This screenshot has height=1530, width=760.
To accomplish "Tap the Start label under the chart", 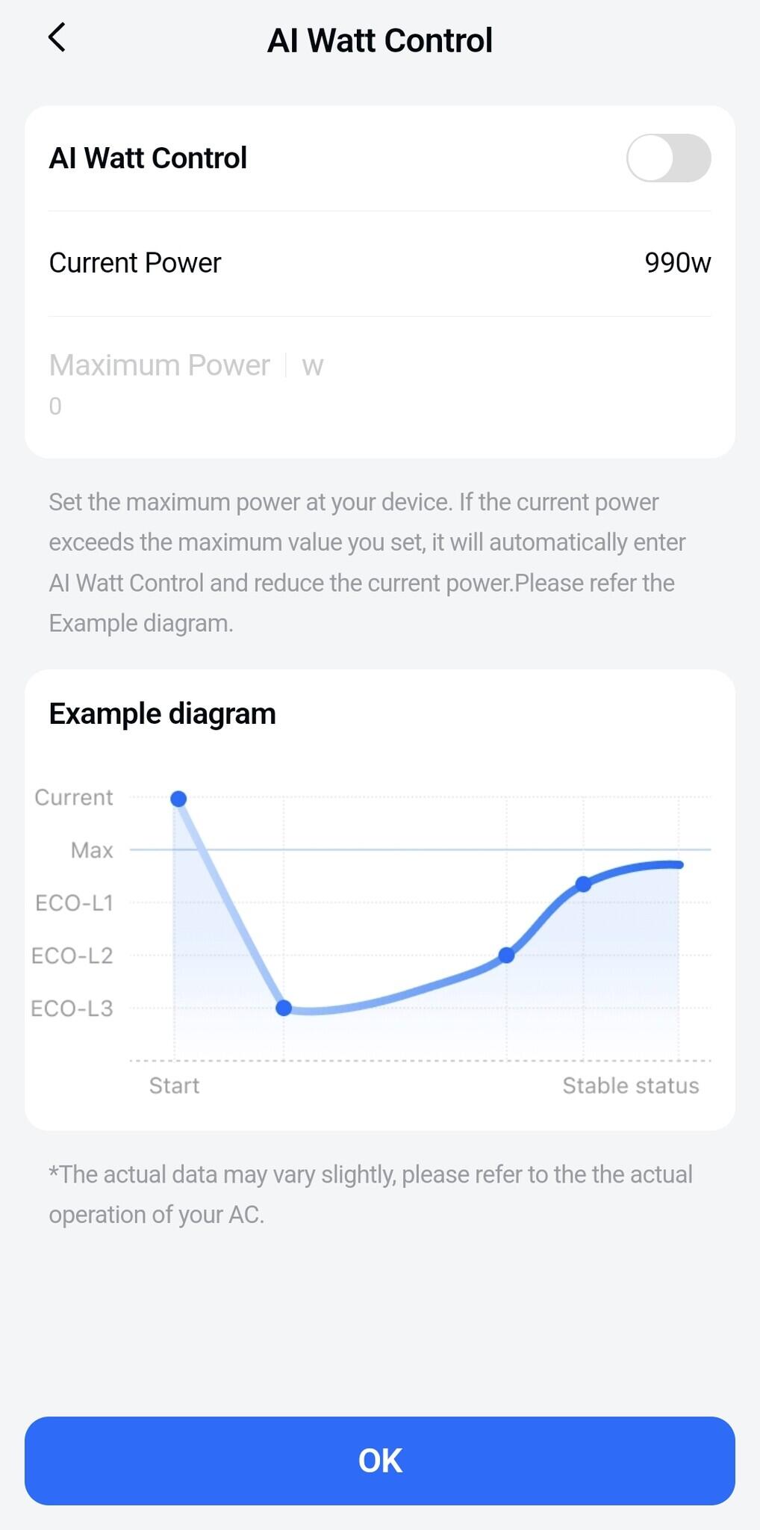I will [174, 1085].
